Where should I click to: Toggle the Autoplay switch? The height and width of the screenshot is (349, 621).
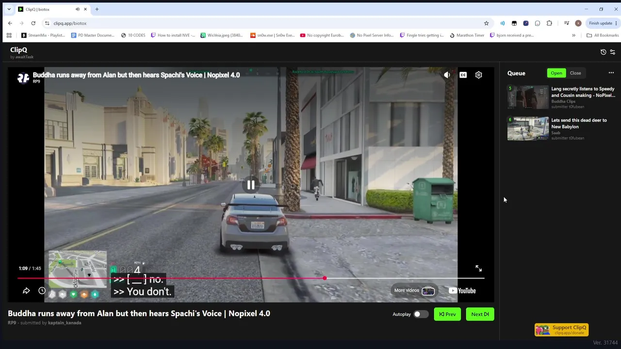click(420, 314)
